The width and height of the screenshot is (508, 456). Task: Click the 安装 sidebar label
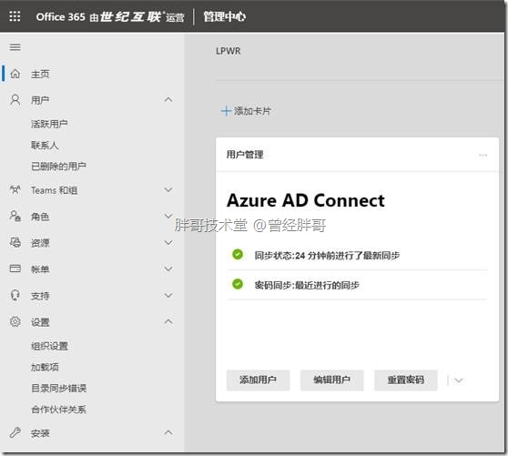pyautogui.click(x=40, y=433)
